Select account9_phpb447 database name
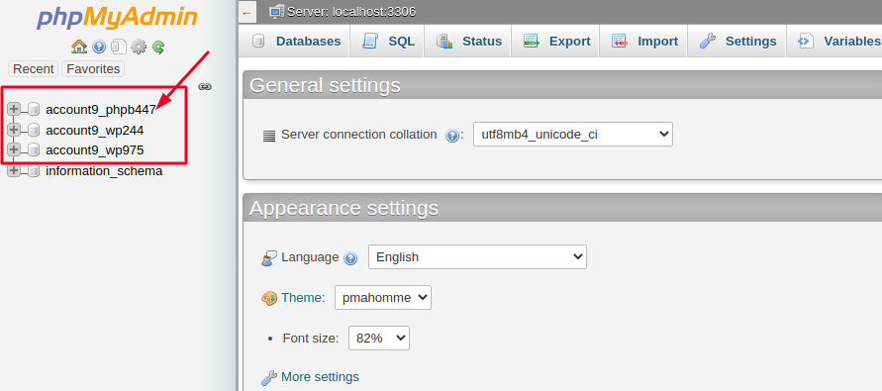This screenshot has height=391, width=882. (101, 110)
